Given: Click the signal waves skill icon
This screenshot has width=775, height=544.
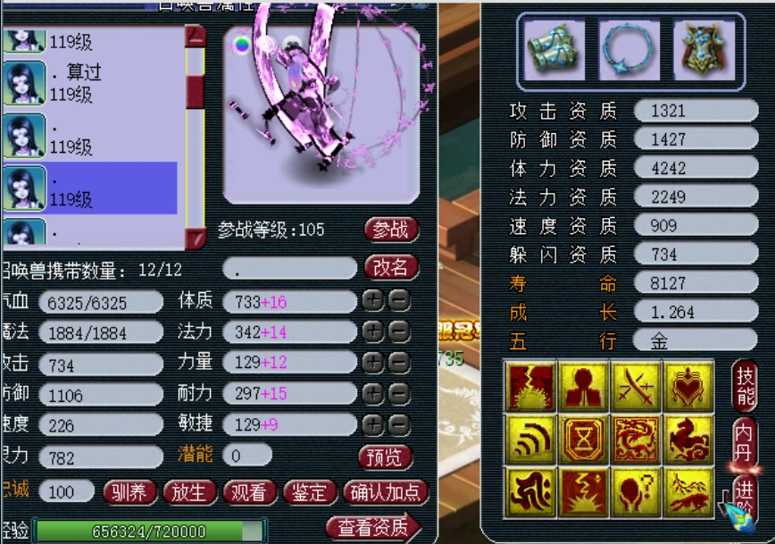Looking at the screenshot, I should [x=529, y=439].
